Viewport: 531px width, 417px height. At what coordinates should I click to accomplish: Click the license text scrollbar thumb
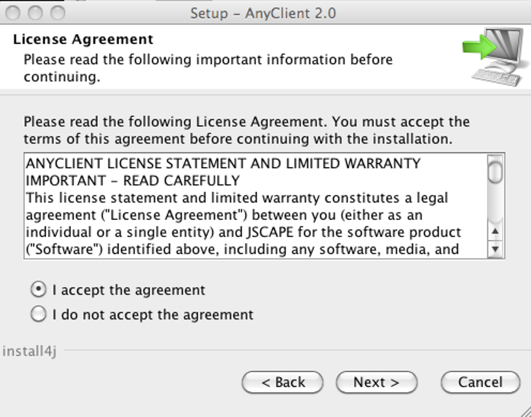pos(495,171)
